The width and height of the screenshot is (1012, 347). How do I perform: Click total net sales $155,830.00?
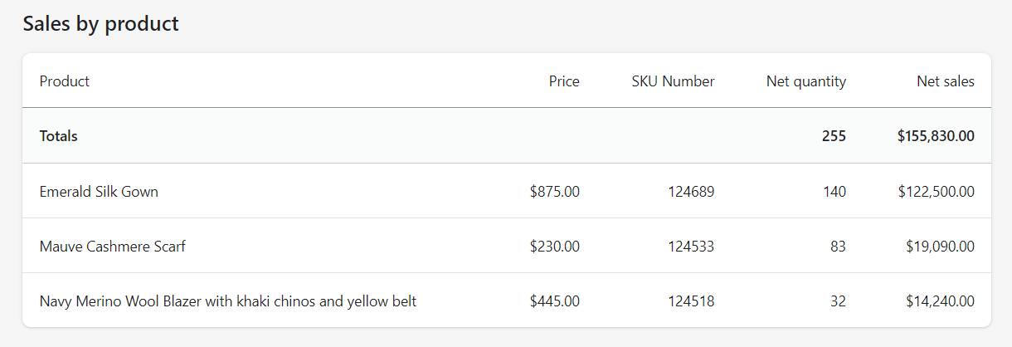936,136
